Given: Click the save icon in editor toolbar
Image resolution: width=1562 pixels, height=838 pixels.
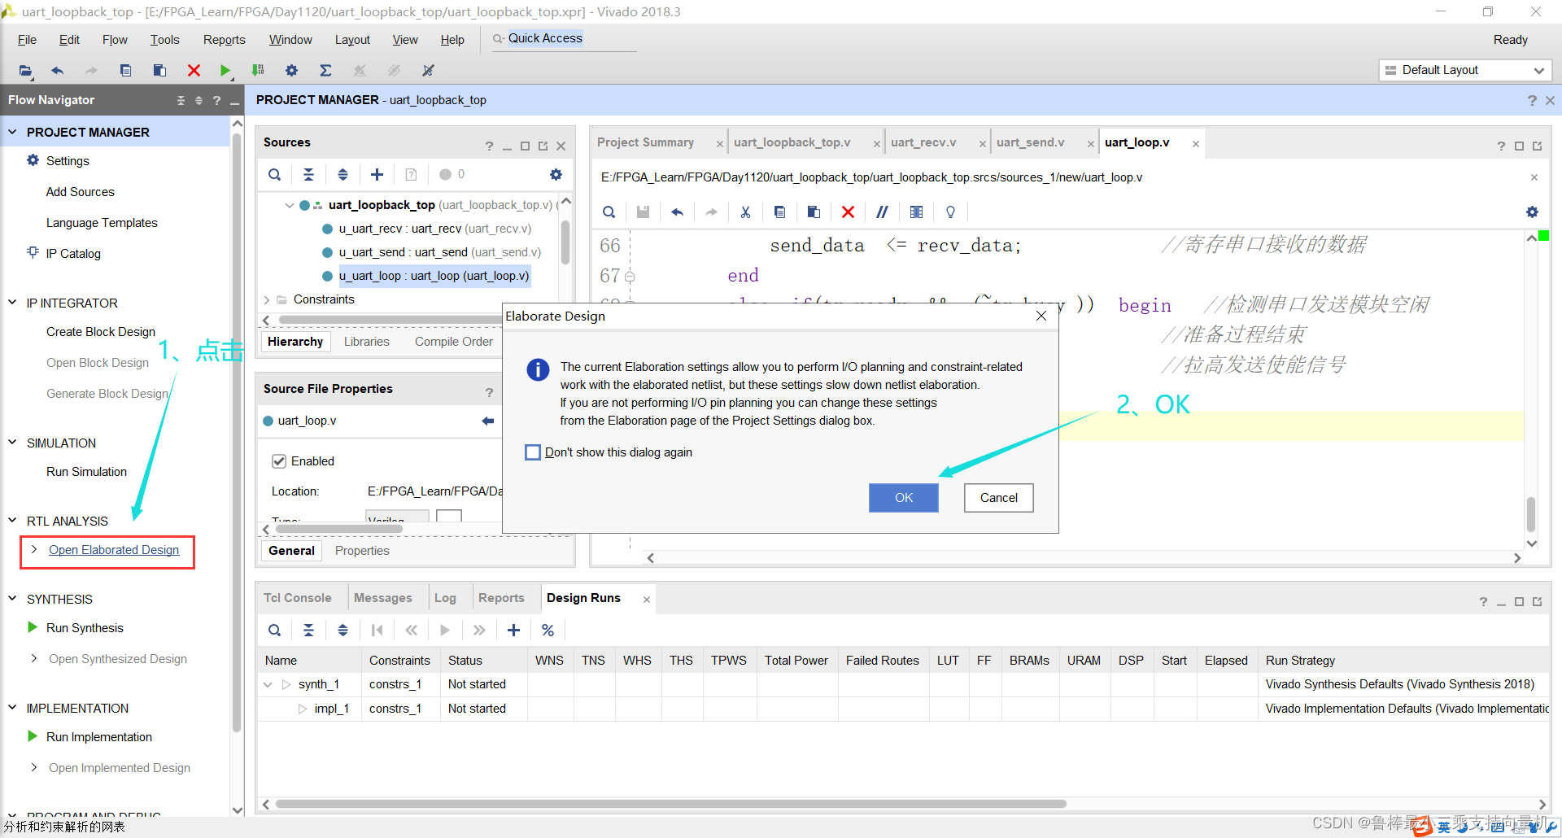Looking at the screenshot, I should pos(643,212).
